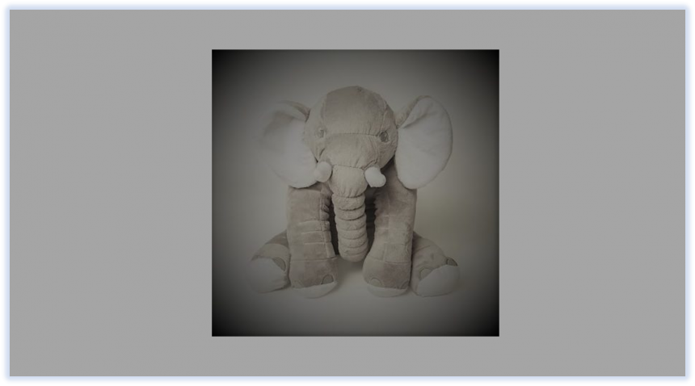Click the elephant's ear on the left side
Screen dimensions: 695x386
tap(285, 143)
